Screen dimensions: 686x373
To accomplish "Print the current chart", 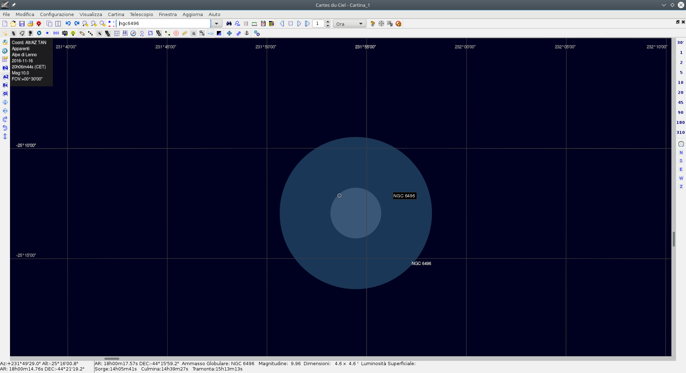I will [30, 24].
